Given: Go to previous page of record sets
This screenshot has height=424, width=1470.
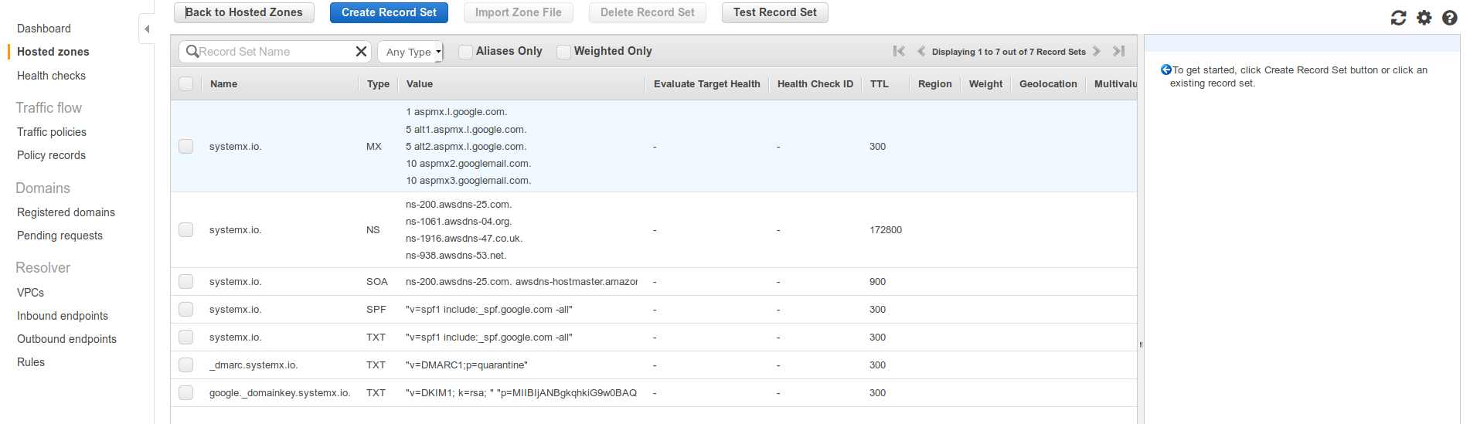Looking at the screenshot, I should click(920, 51).
